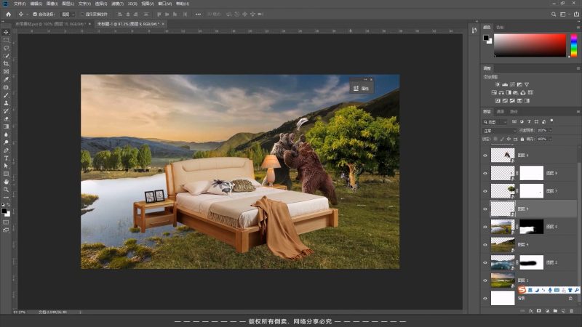Select the Horizontal Type tool
Viewport: 582px width, 327px height.
click(6, 158)
